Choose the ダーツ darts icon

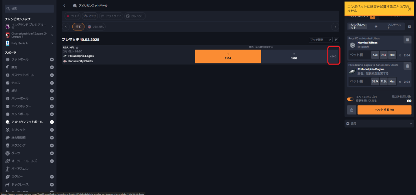pos(8,153)
